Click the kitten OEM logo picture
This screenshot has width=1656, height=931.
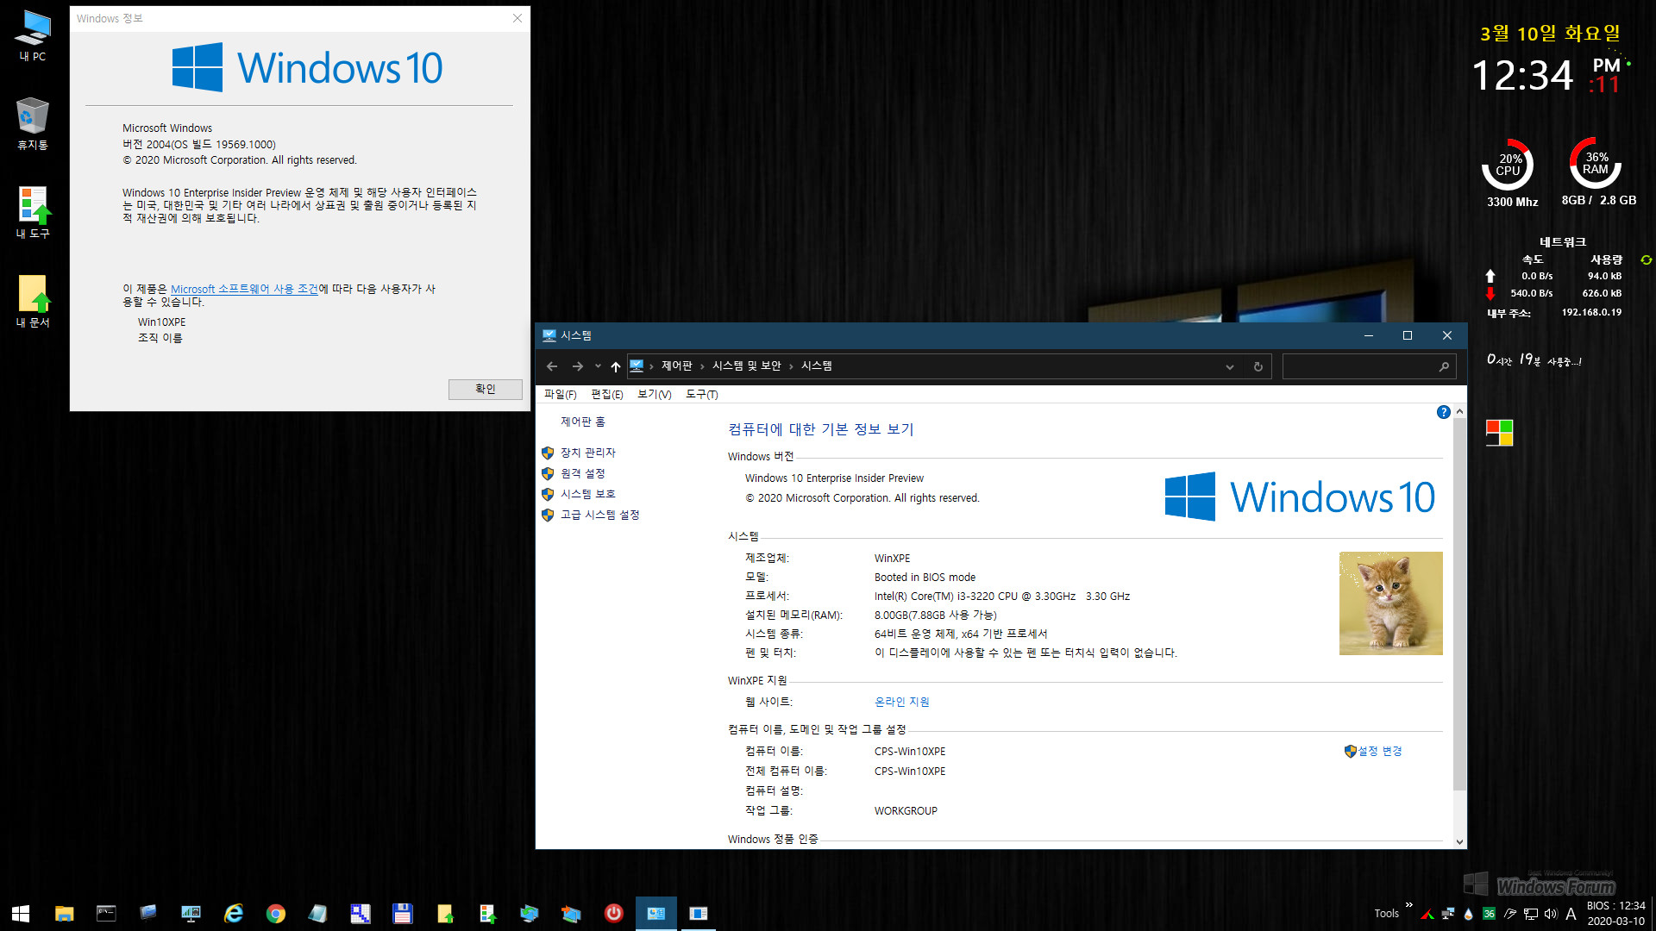click(x=1390, y=603)
